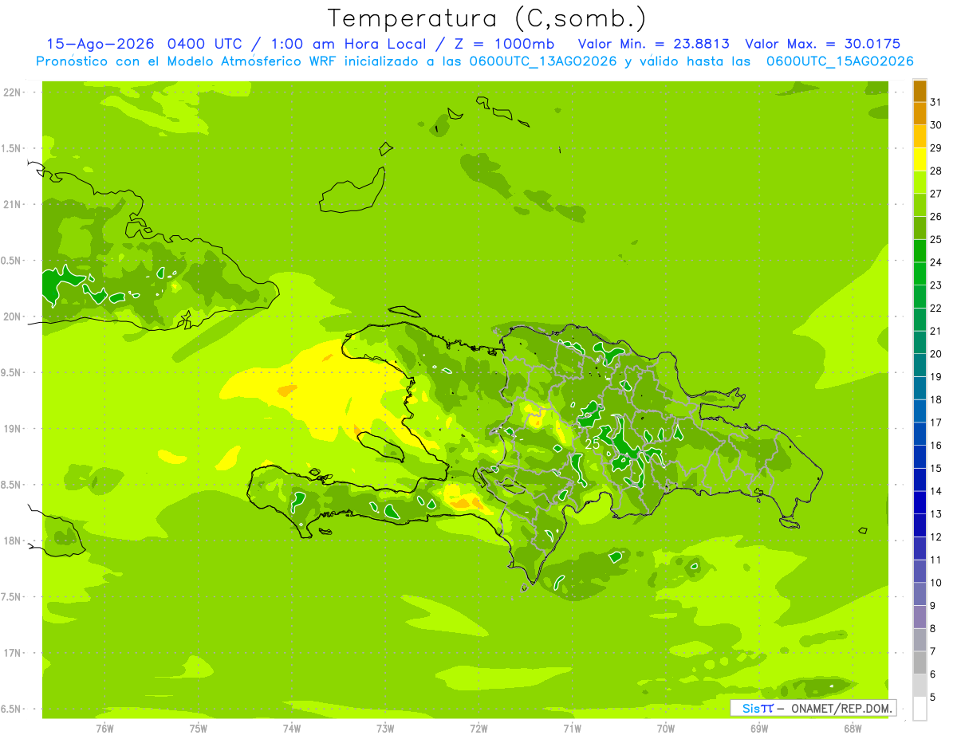This screenshot has width=957, height=739.
Task: Click the title 'Temperatura (C,somb.)'
Action: tap(487, 18)
